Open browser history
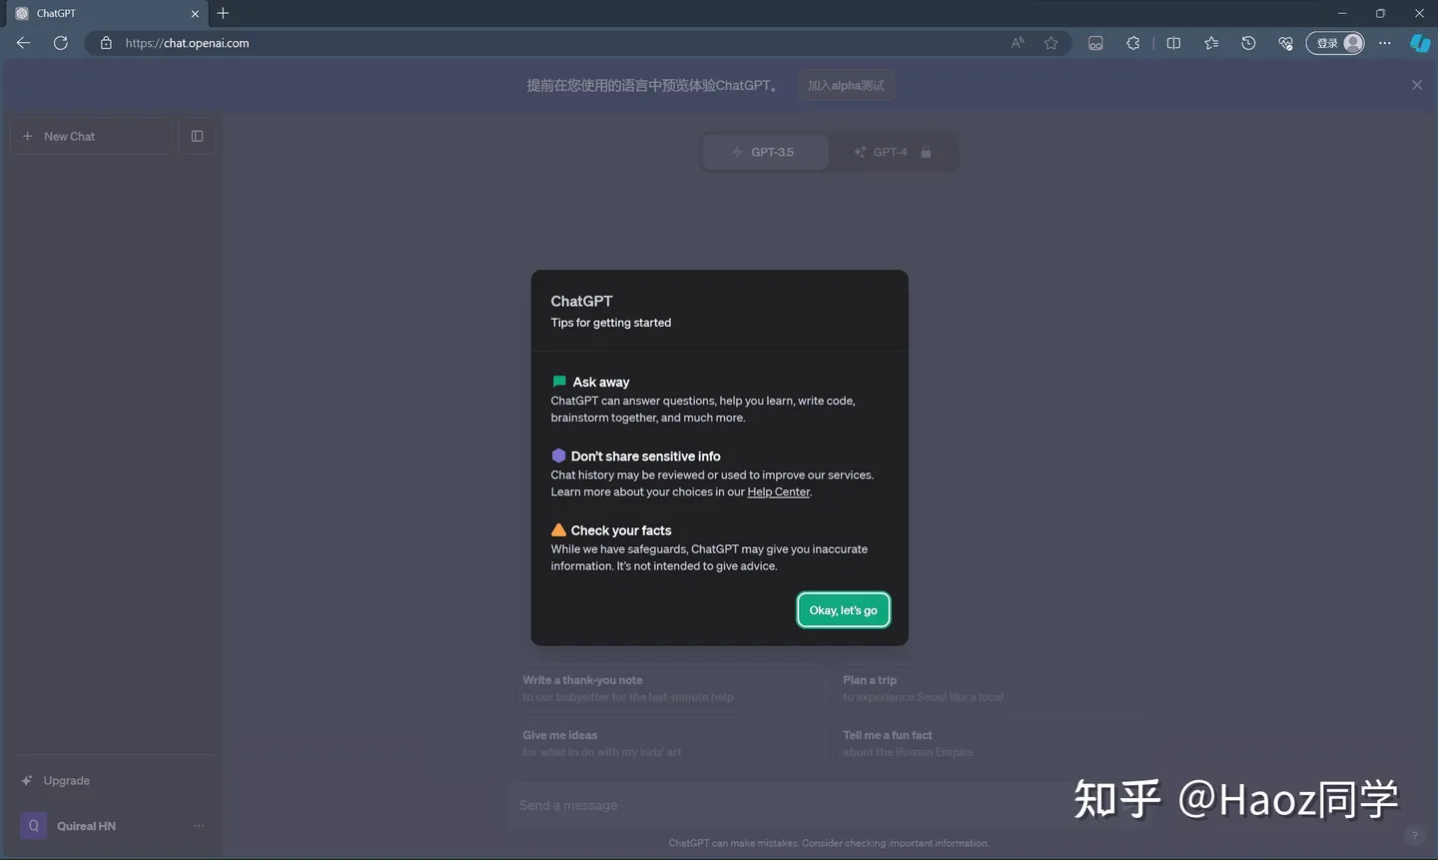 [1248, 43]
